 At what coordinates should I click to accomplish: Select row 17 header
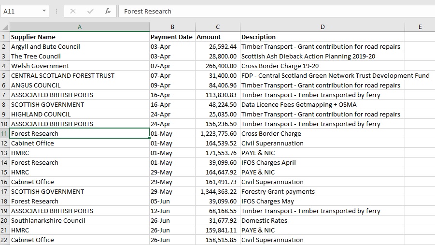[4, 191]
